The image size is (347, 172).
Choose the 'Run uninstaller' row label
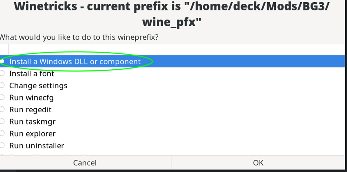(36, 146)
